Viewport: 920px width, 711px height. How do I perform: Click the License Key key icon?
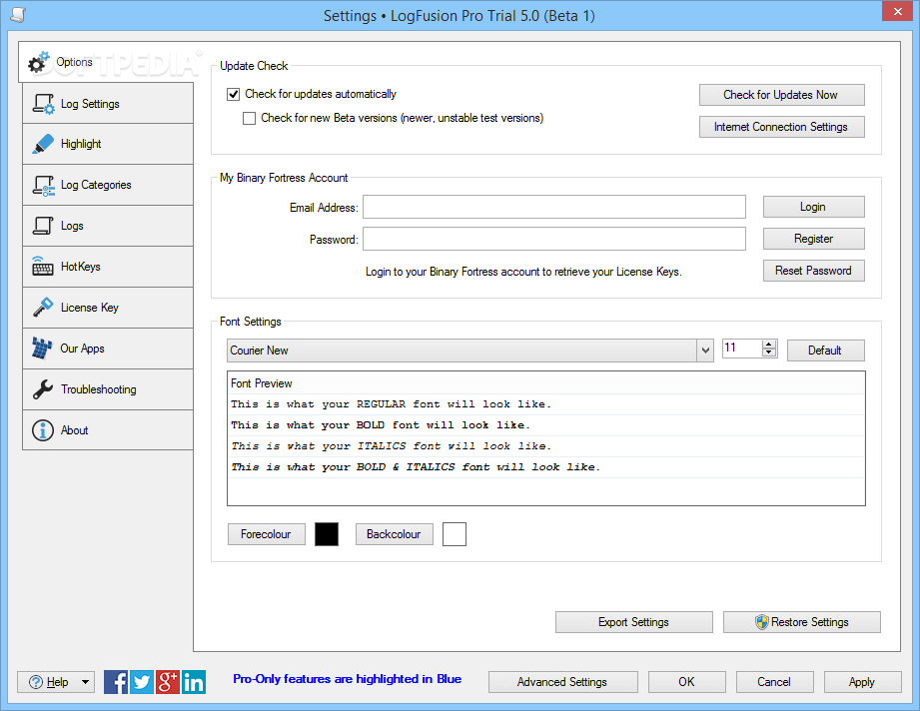tap(43, 308)
